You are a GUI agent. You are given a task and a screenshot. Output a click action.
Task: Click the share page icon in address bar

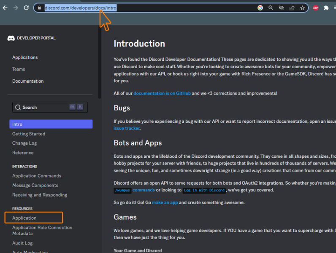coord(292,8)
